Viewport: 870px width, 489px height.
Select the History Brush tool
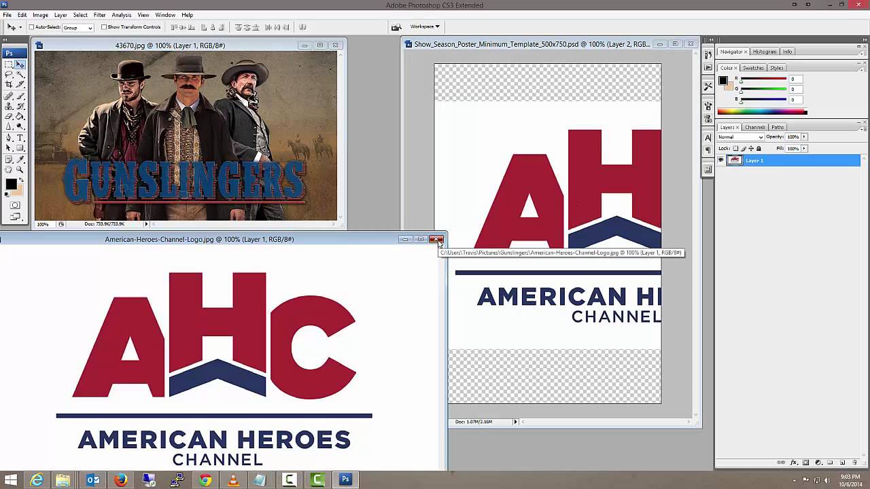click(20, 105)
